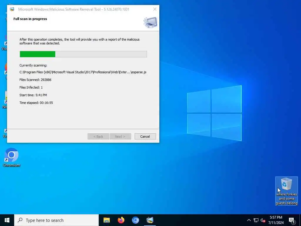Switch to the removal tool taskbar button
The height and width of the screenshot is (226, 301).
pyautogui.click(x=150, y=220)
